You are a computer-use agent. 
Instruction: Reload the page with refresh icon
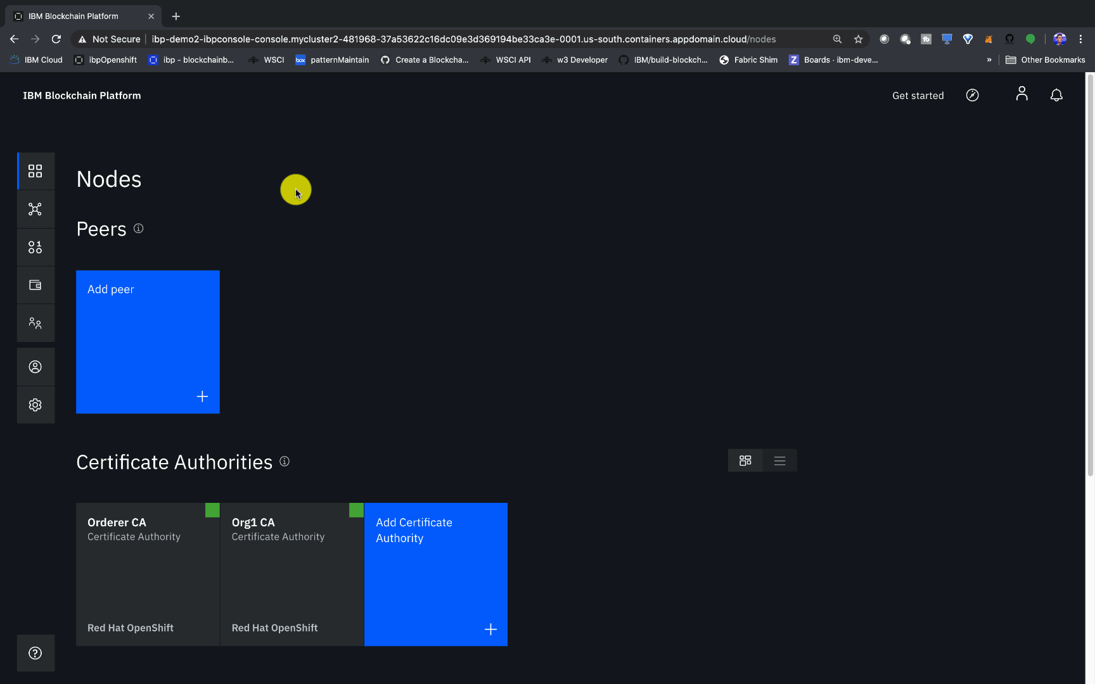point(56,39)
